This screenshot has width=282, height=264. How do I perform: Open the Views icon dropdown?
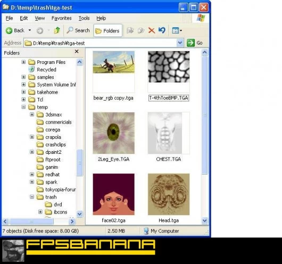pos(177,30)
